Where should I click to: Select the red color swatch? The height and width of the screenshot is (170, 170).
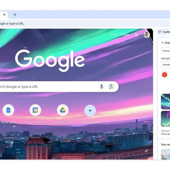tap(164, 75)
